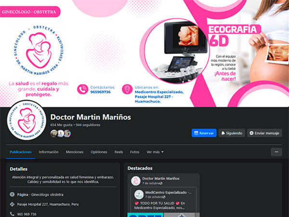Click the MediCentro Especializado shared post avatar
Viewport: 289px width, 217px height.
[x=139, y=194]
